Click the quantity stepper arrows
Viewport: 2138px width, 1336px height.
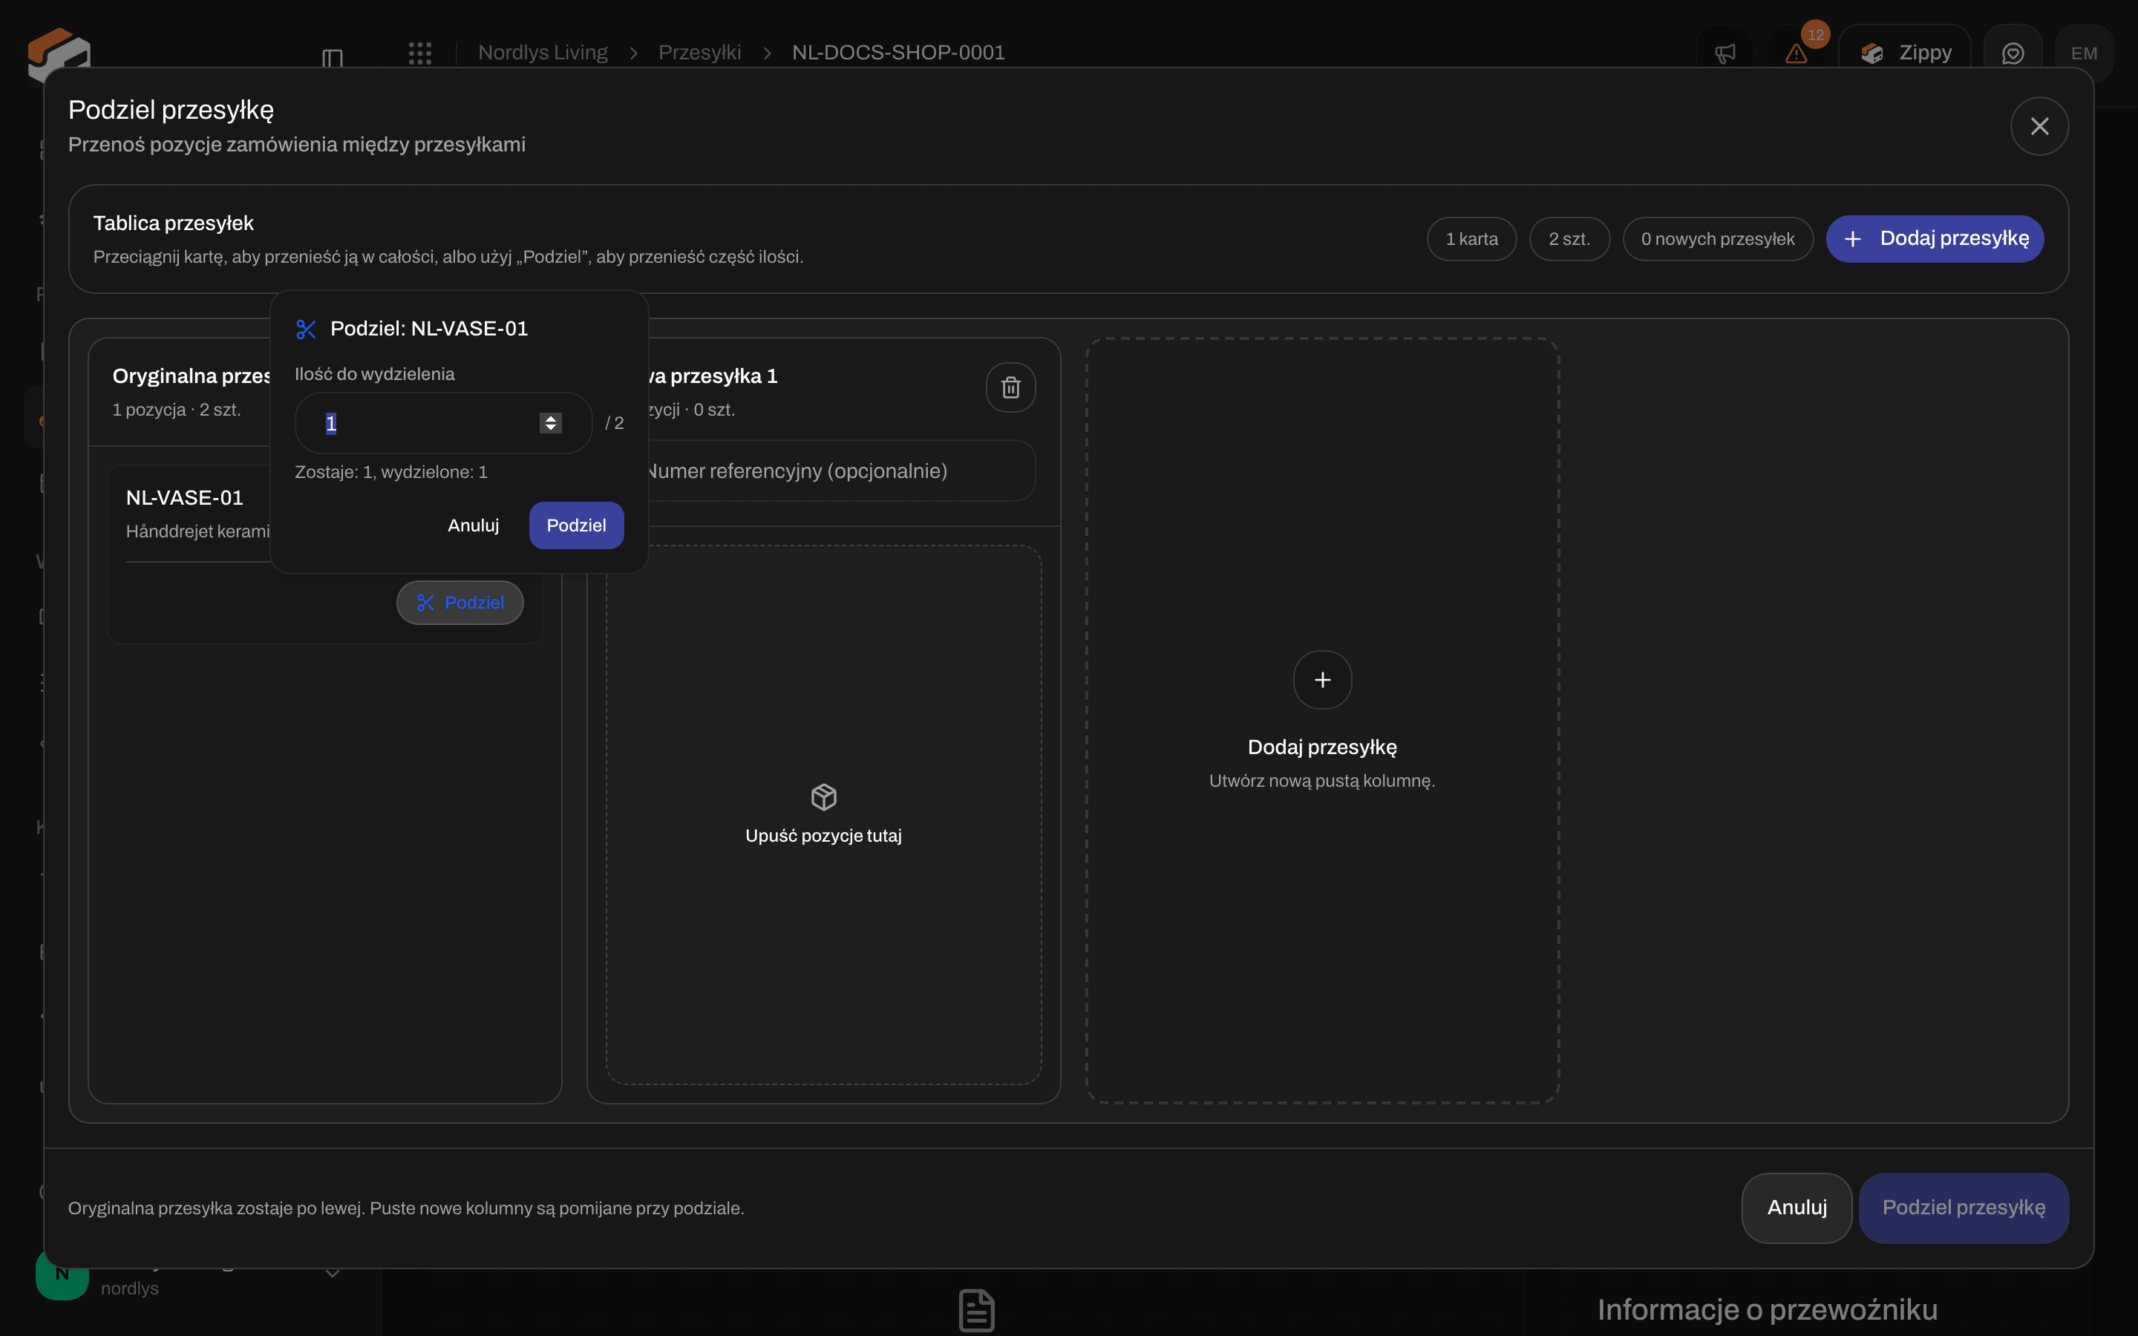(x=550, y=423)
